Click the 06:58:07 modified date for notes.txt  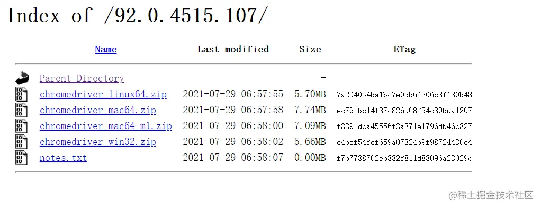(x=233, y=158)
